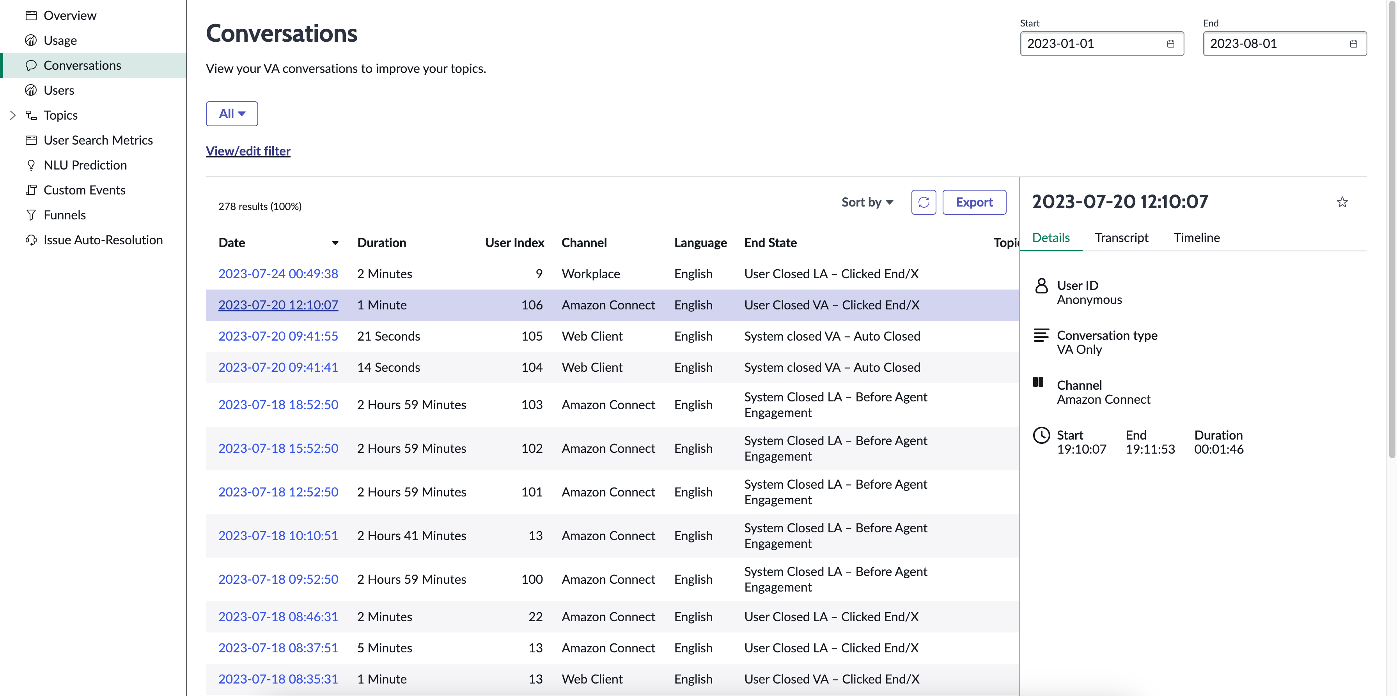
Task: Open conversation 2023-07-18 08:46:31
Action: [x=278, y=617]
